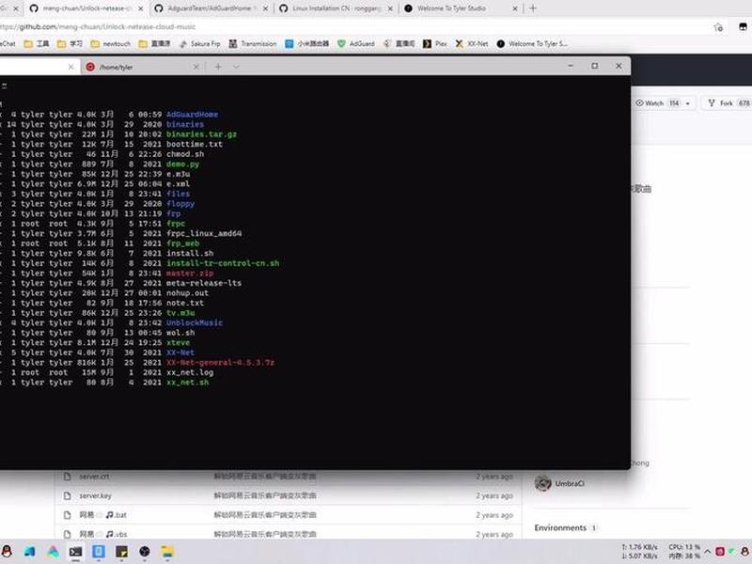Open the .vbs file in GitHub list
This screenshot has height=564, width=752.
[102, 534]
